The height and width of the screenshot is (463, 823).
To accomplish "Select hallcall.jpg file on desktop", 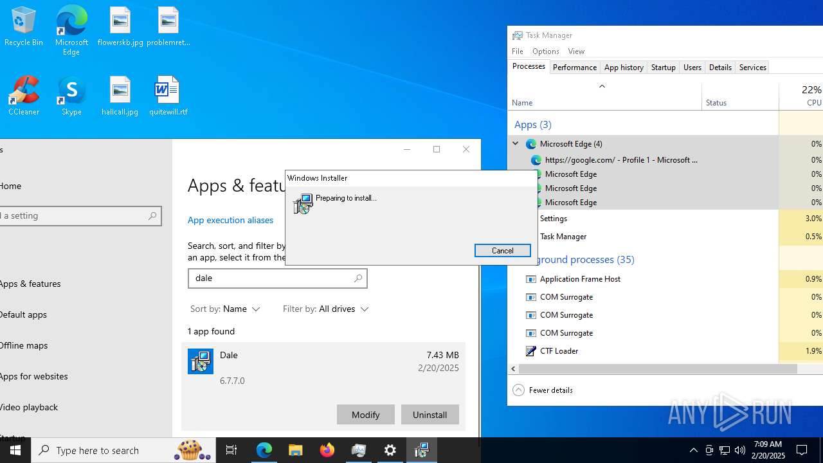I will tap(120, 96).
